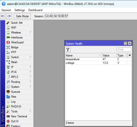Screen dimensions: 137x127
Task: Click the Switch menu icon
Action: tap(8, 57)
